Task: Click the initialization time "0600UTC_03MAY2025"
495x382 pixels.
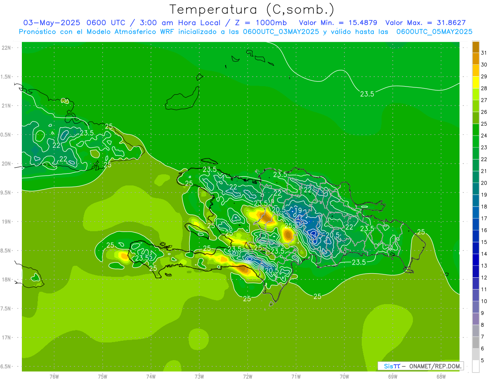Action: click(281, 32)
